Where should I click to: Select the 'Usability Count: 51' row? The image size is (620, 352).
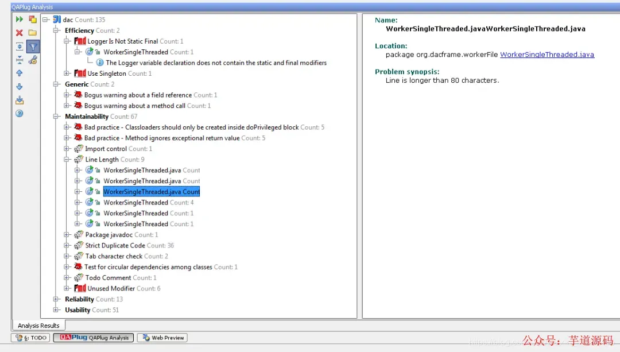(x=92, y=310)
